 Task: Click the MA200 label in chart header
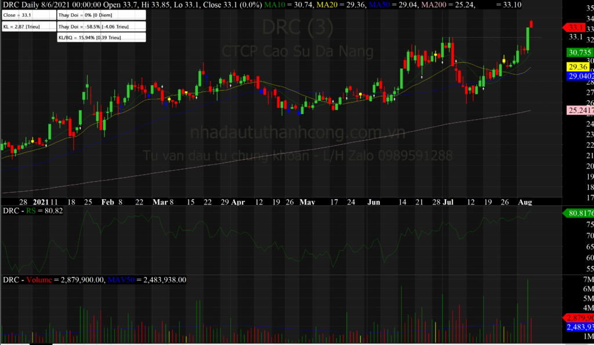pos(440,5)
